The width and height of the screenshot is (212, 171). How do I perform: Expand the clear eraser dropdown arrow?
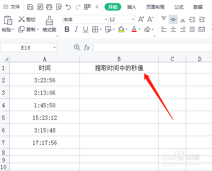(152, 29)
